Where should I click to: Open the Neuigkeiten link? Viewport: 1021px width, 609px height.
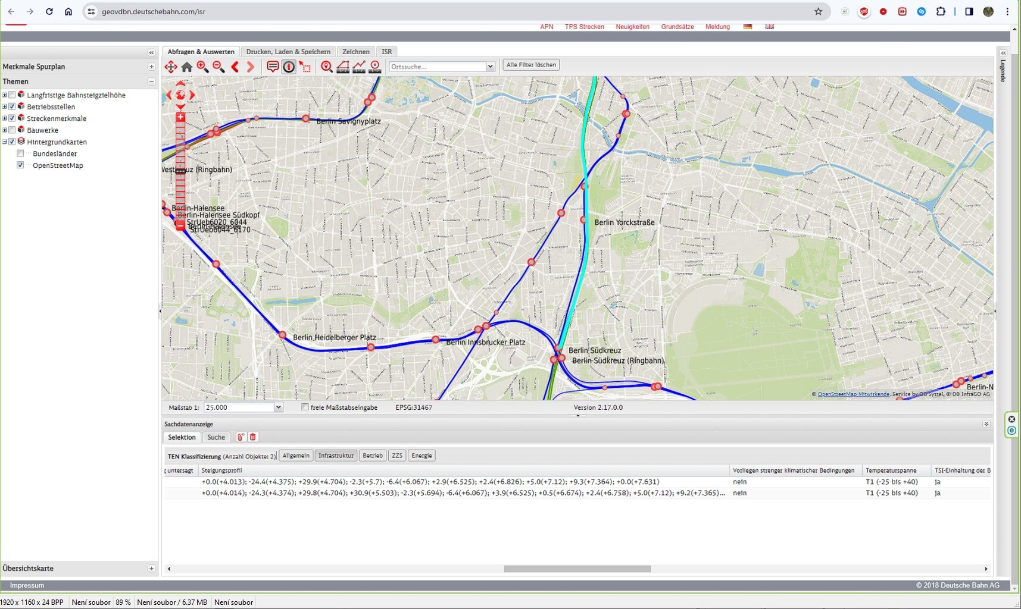(632, 27)
